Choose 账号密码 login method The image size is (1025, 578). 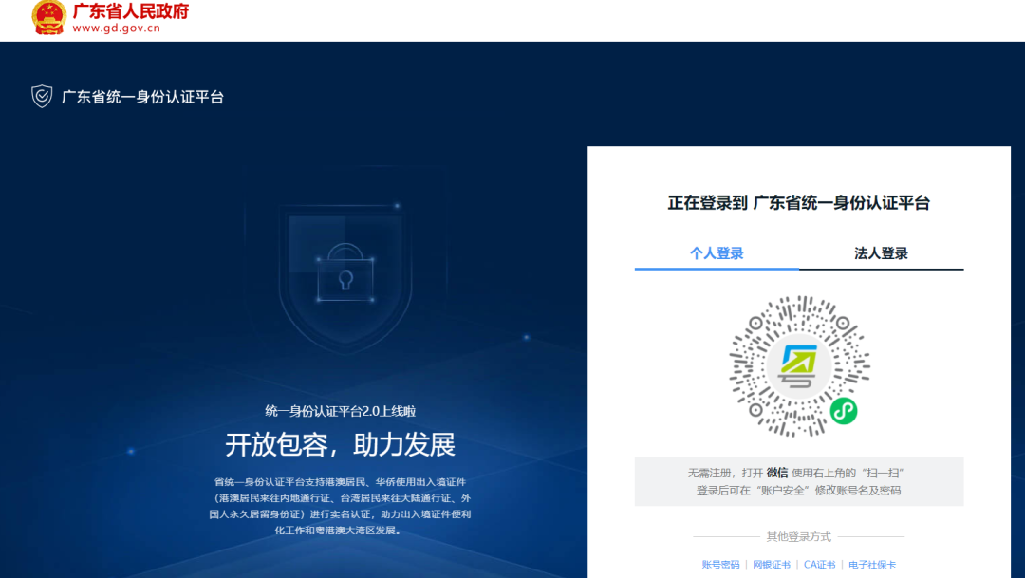(x=720, y=565)
